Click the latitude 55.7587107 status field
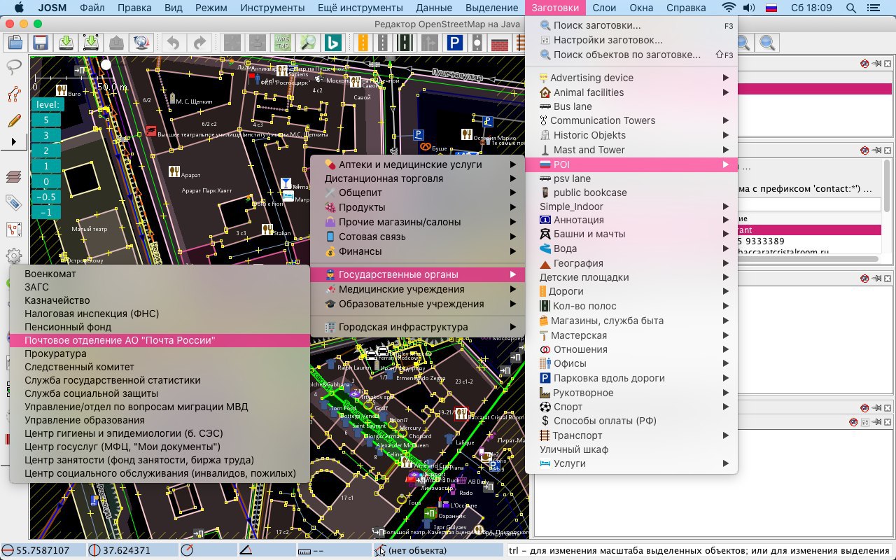This screenshot has height=560, width=896. coord(43,550)
